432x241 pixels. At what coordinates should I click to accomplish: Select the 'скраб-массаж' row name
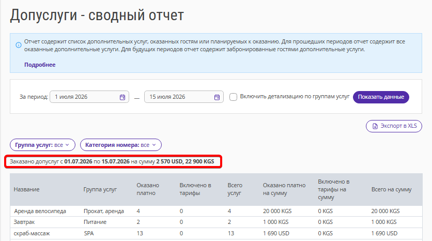pyautogui.click(x=32, y=233)
